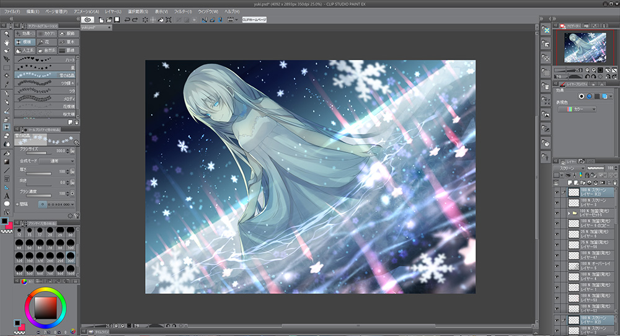Select the rectangular Selection area tool
The height and width of the screenshot is (336, 620).
pyautogui.click(x=6, y=68)
